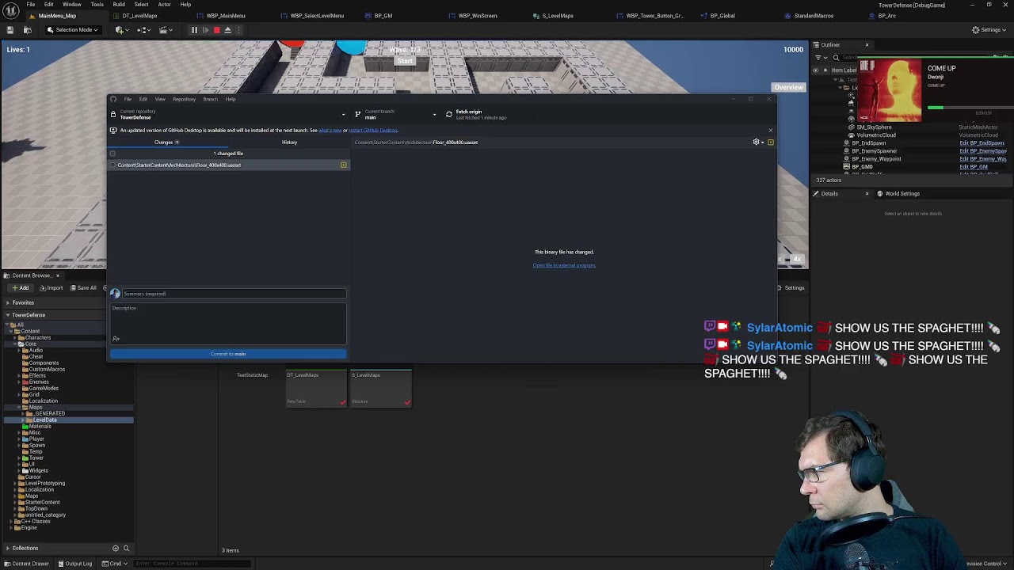The width and height of the screenshot is (1014, 570).
Task: Open the Branch menu in GitHub Desktop
Action: (x=210, y=99)
